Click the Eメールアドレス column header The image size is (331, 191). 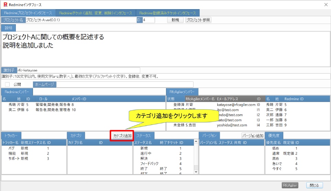tap(228, 99)
